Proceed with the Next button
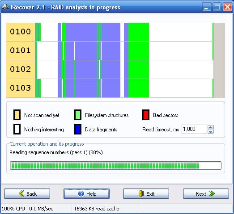This screenshot has width=234, height=214. click(x=206, y=194)
